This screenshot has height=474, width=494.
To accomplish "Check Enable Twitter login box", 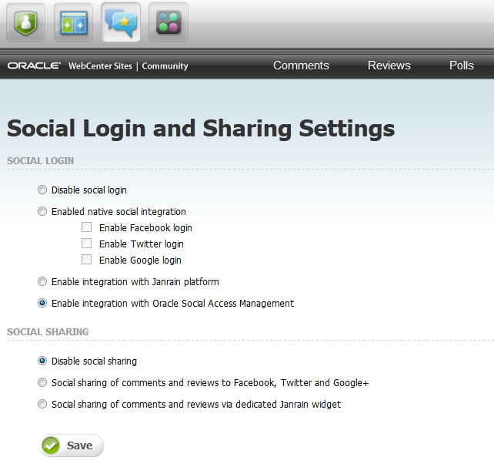I will coord(87,244).
